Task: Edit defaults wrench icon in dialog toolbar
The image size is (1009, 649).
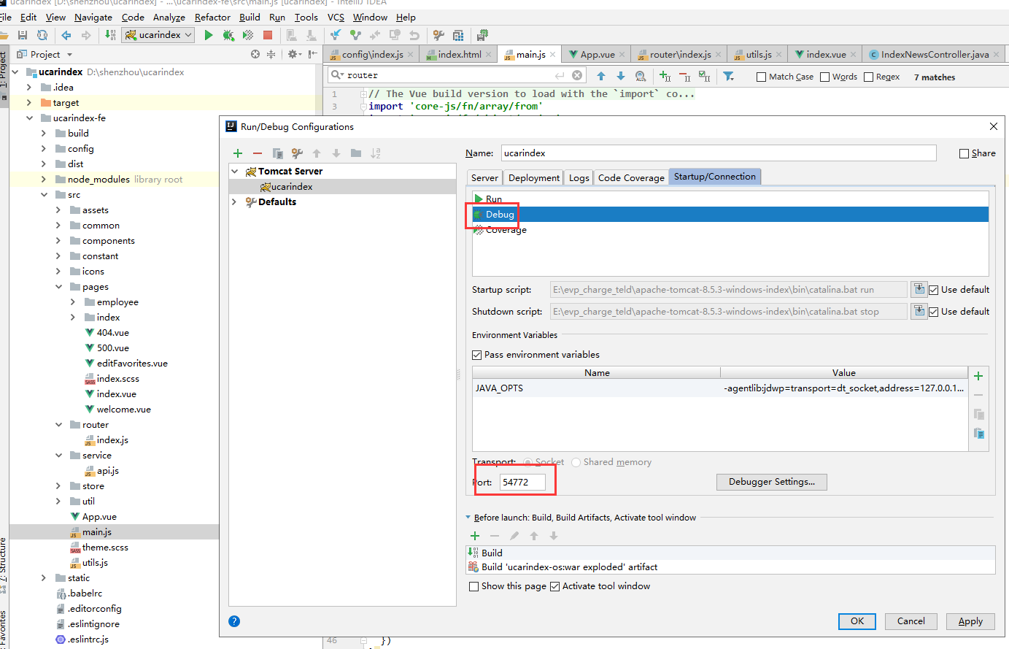Action: click(297, 153)
